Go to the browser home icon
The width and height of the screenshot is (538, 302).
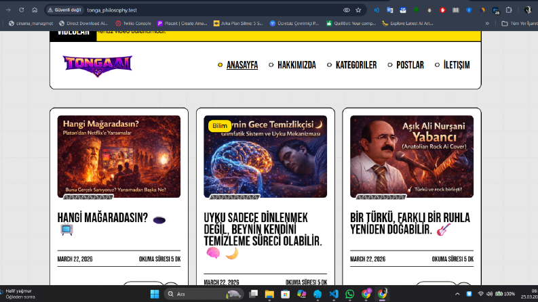pos(35,10)
